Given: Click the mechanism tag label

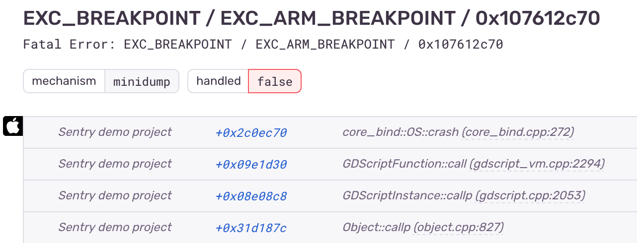Looking at the screenshot, I should click(64, 81).
